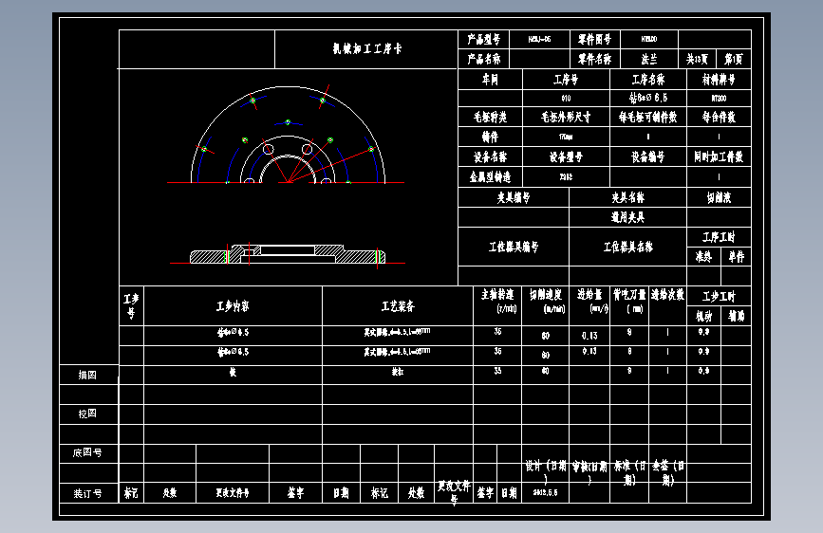This screenshot has width=823, height=533.
Task: Select the 装订号 label in left margin
Action: (x=86, y=493)
